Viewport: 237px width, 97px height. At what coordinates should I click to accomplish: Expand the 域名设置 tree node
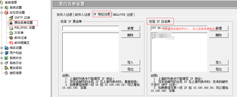2,48
